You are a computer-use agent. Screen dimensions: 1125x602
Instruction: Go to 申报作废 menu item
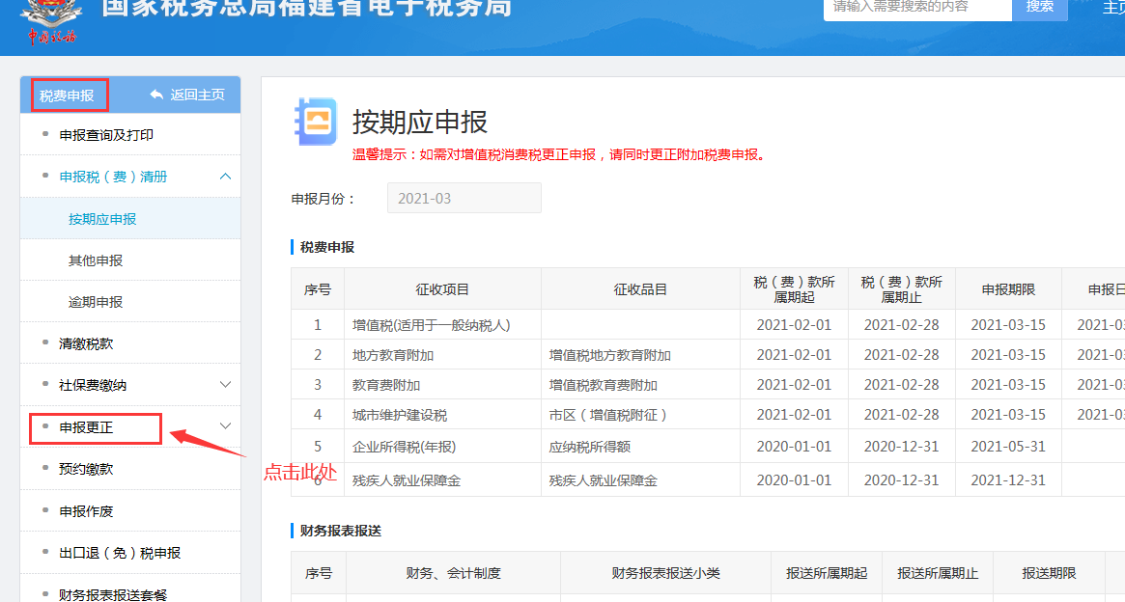(86, 511)
